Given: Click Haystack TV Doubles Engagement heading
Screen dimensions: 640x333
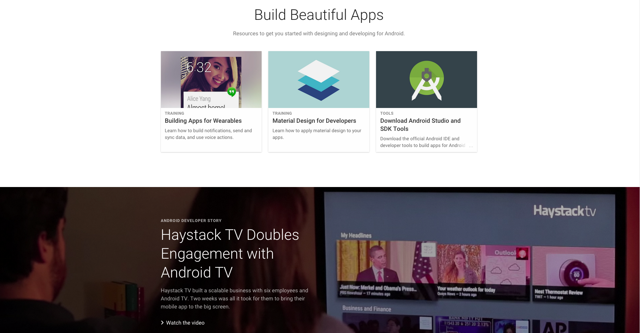Looking at the screenshot, I should pyautogui.click(x=230, y=254).
